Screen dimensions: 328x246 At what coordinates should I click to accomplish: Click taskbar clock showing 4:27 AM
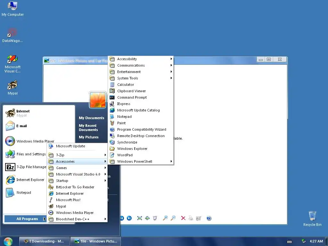tap(316, 241)
